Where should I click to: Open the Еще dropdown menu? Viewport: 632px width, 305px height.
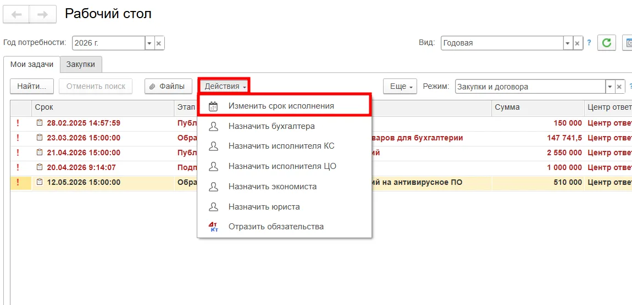click(x=400, y=87)
